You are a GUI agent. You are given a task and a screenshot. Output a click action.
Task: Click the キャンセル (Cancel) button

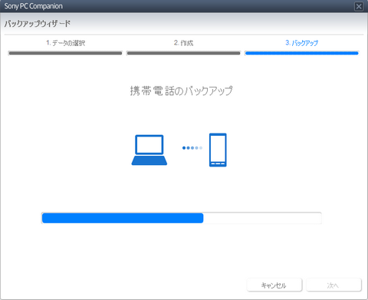click(x=274, y=285)
